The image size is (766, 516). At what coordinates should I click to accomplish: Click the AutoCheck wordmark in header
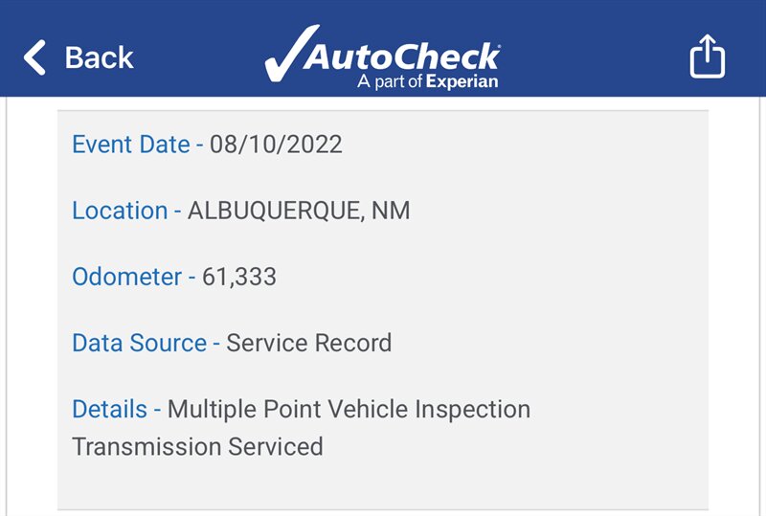point(401,56)
